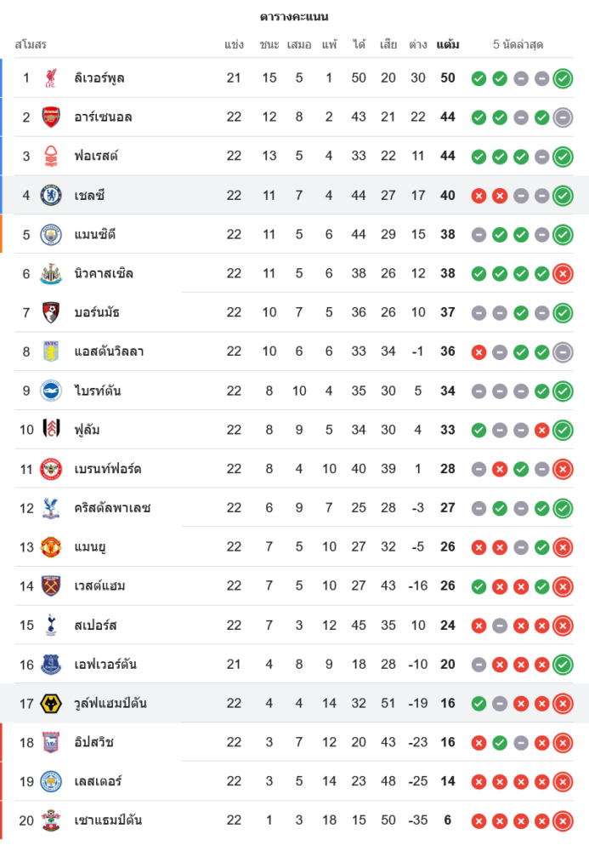
Task: Click the ต่าง goal difference header
Action: click(x=417, y=44)
